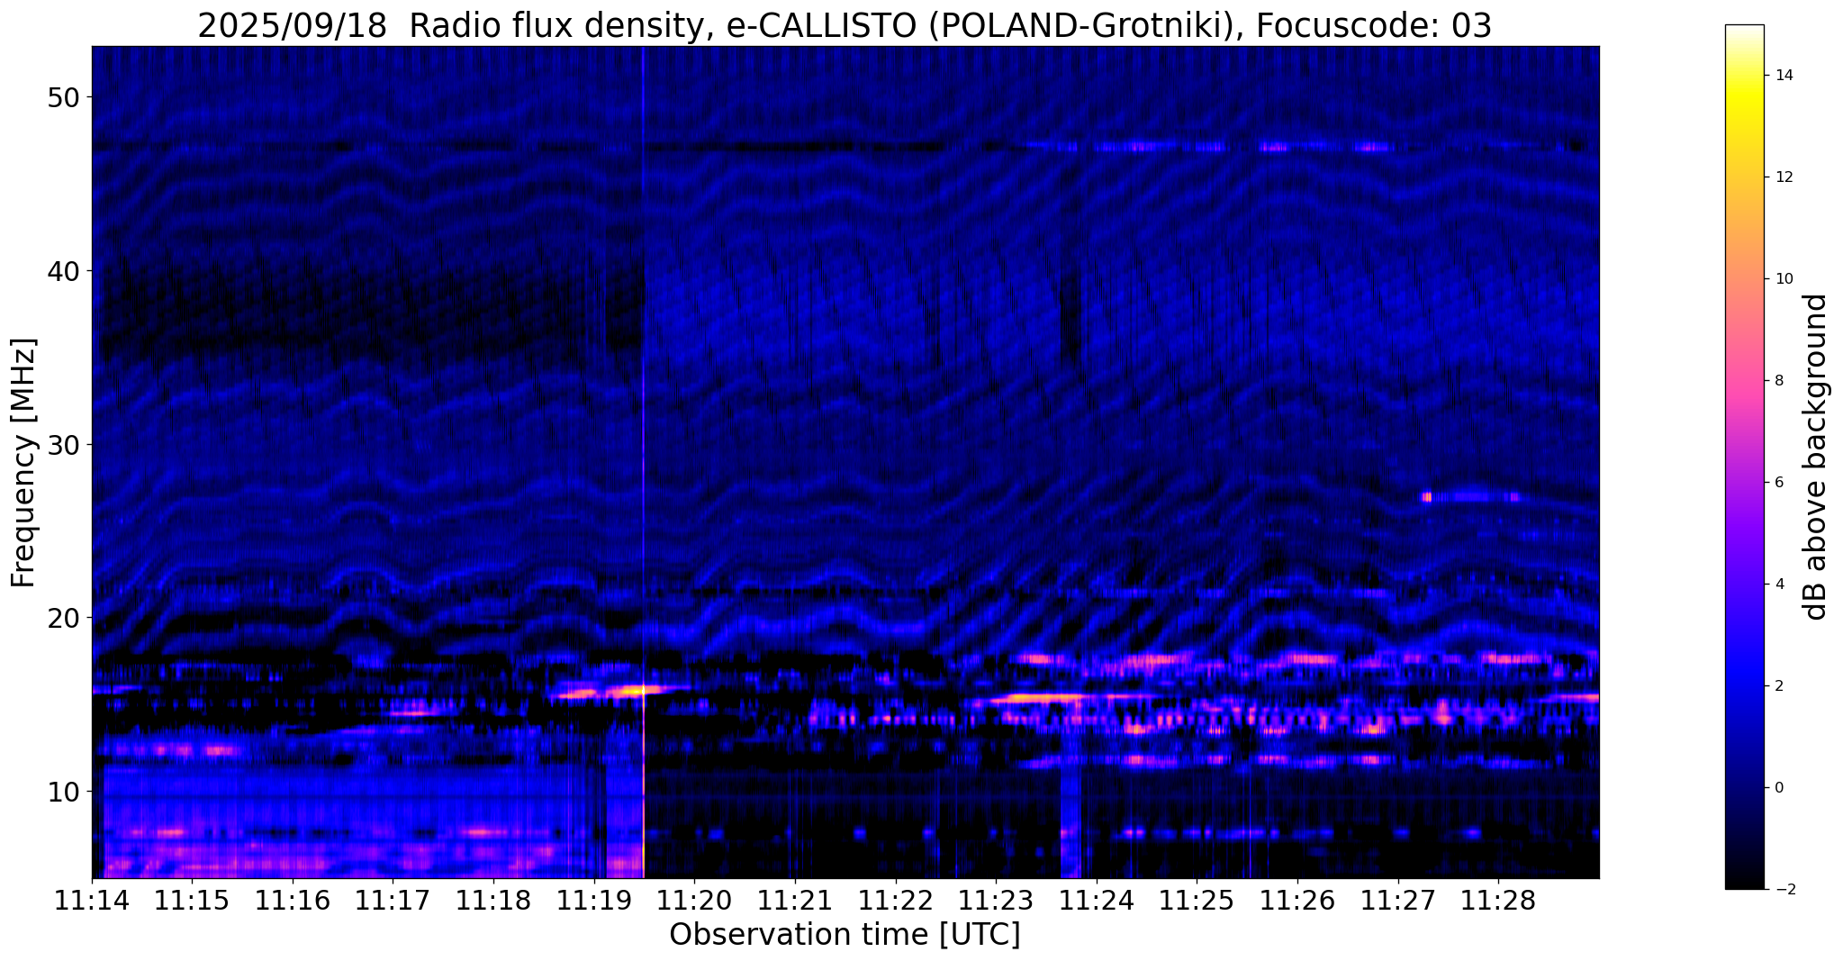
Task: Click the colorbar tick label 10
Action: [1783, 278]
